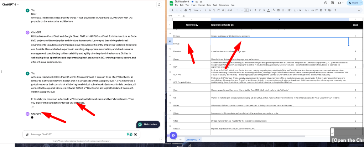Decrease font size with minus button
The width and height of the screenshot is (364, 147).
point(242,10)
